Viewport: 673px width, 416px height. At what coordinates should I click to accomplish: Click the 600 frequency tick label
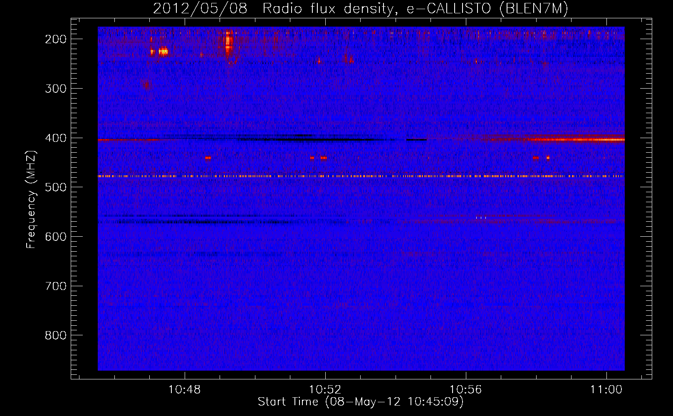click(56, 237)
